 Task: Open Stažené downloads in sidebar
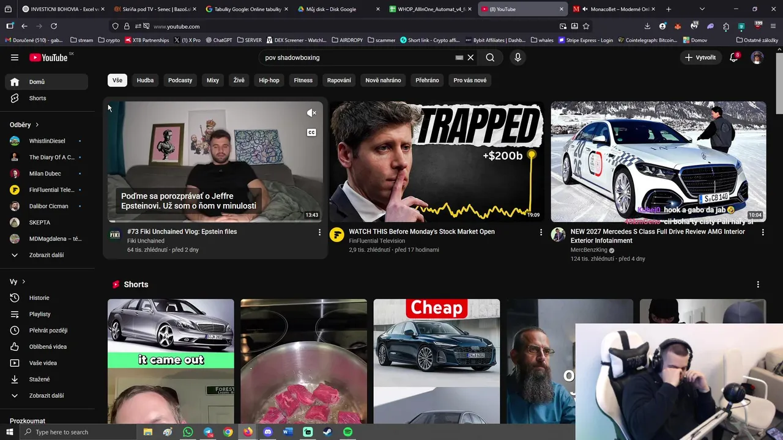coord(46,380)
